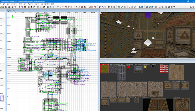This screenshot has height=111, width=195.
Task: Open the Region menu
Action: (x=37, y=4)
